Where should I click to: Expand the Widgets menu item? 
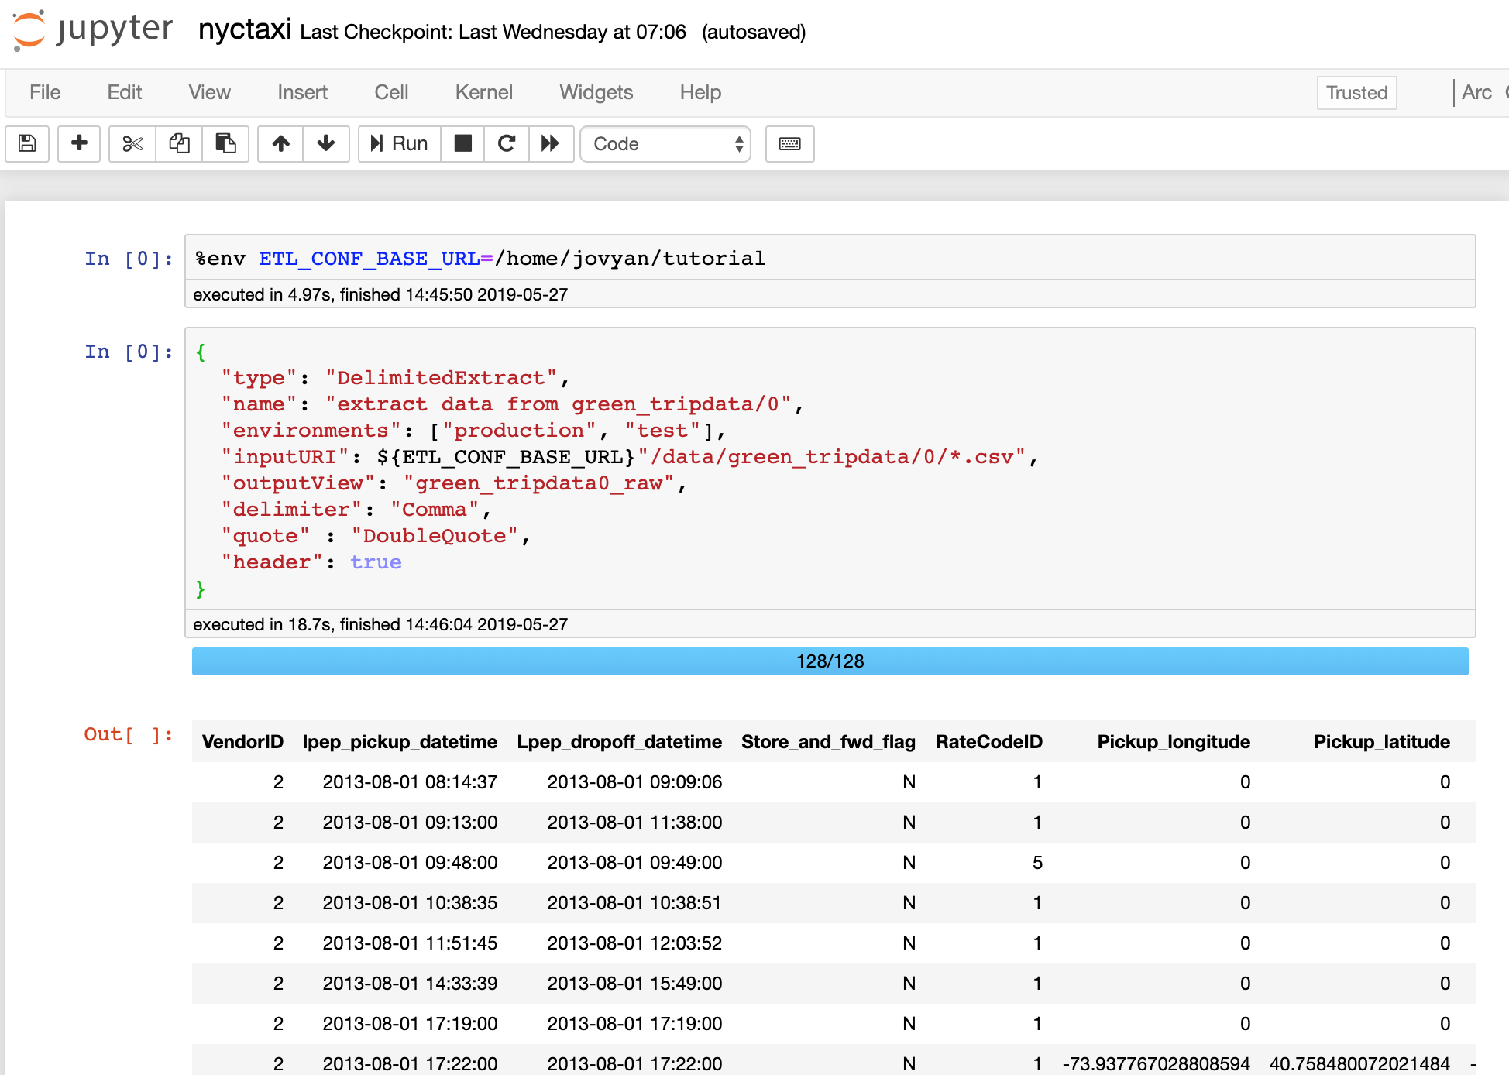594,92
